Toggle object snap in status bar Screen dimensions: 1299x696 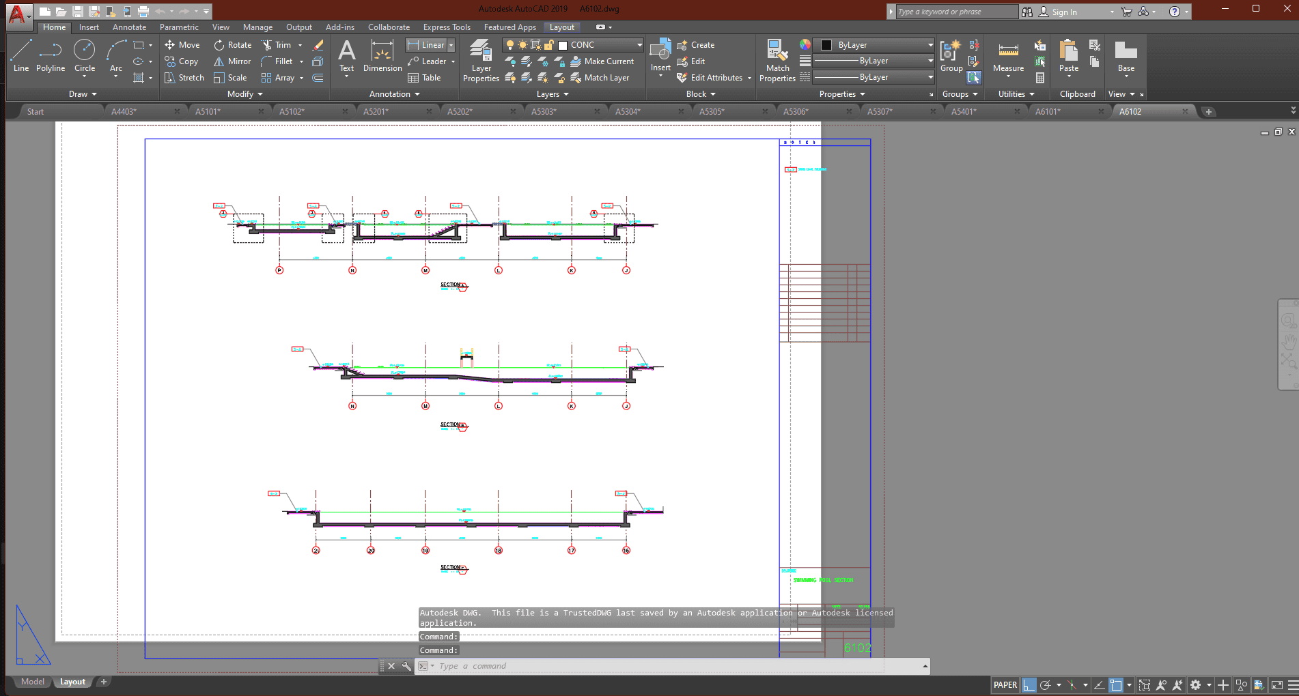click(x=1116, y=685)
